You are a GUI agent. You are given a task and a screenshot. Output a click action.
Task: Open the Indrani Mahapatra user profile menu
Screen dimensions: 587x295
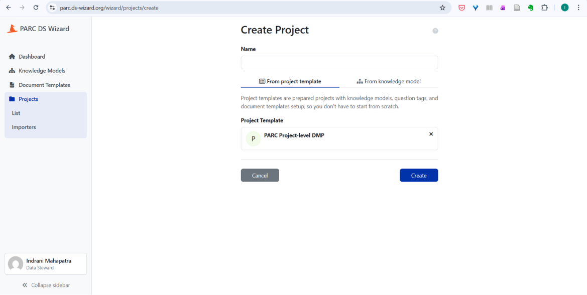(x=46, y=264)
